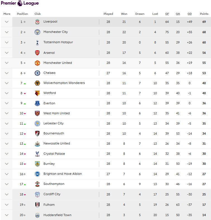Click the Watford club crest

pos(37,93)
